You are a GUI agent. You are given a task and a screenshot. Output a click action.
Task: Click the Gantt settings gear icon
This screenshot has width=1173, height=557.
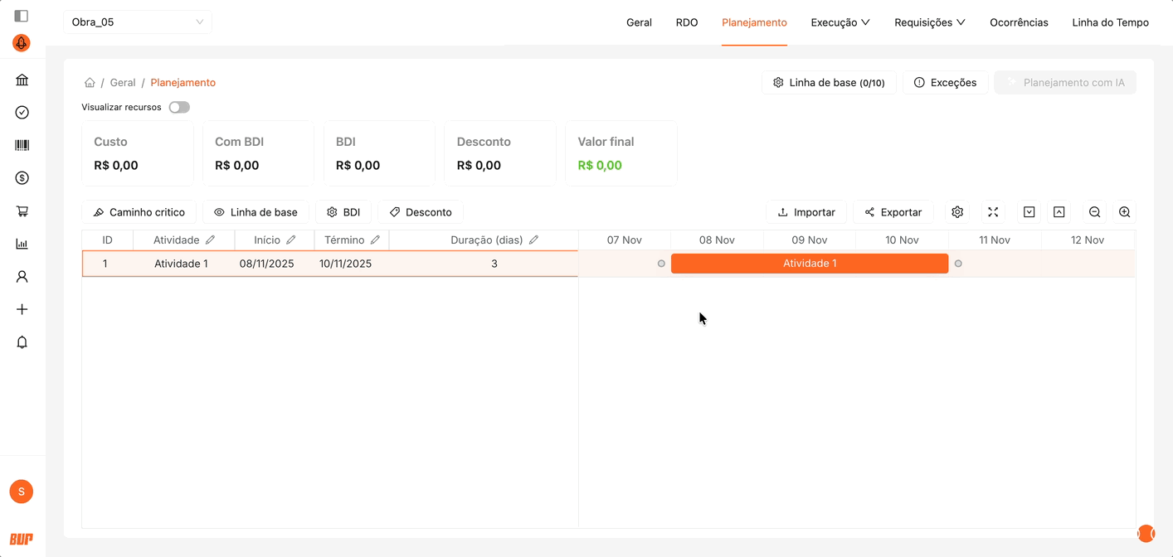[957, 212]
